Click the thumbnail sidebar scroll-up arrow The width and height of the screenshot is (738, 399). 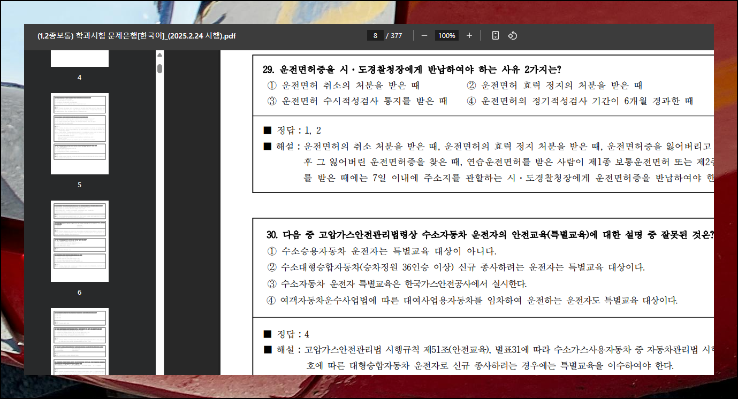159,55
